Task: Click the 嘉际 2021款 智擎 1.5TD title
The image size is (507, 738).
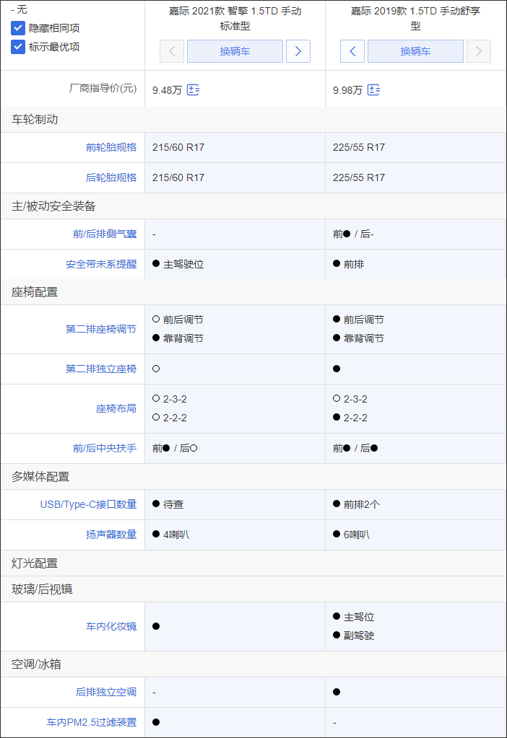Action: tap(235, 18)
